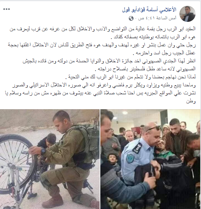Viewport: 201px width, 209px height.
Task: Open photo of police officer carrying a man
Action: coord(150,159)
